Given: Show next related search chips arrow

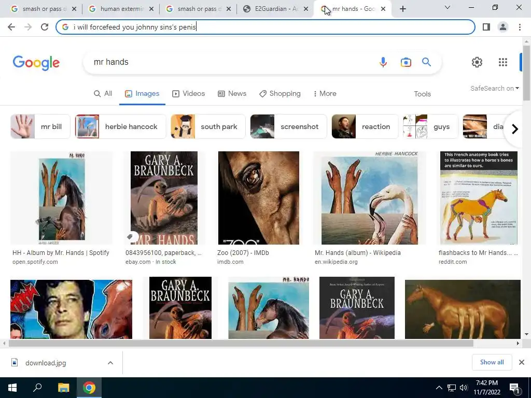Looking at the screenshot, I should [x=515, y=129].
